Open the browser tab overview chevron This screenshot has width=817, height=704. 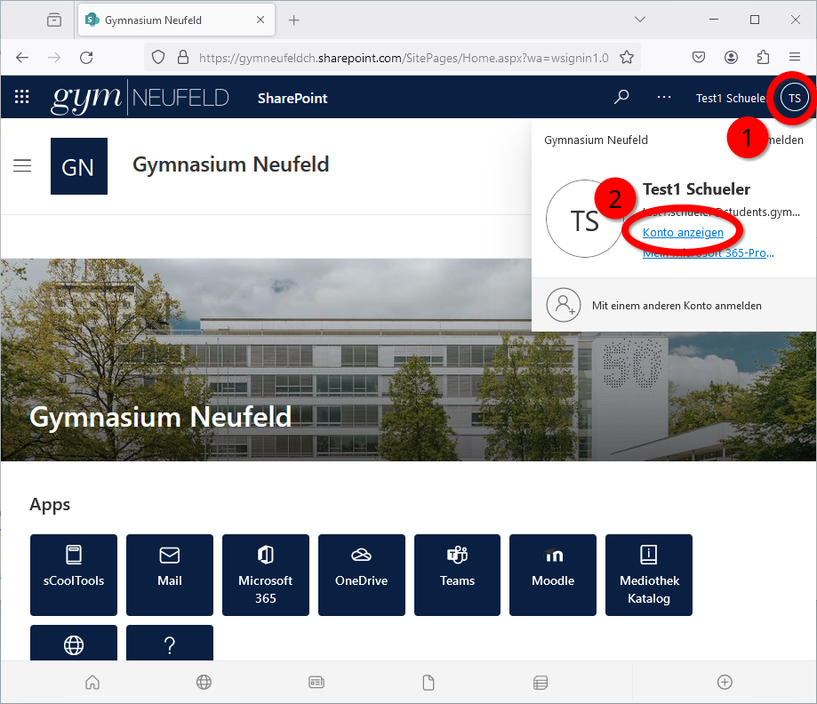(640, 20)
